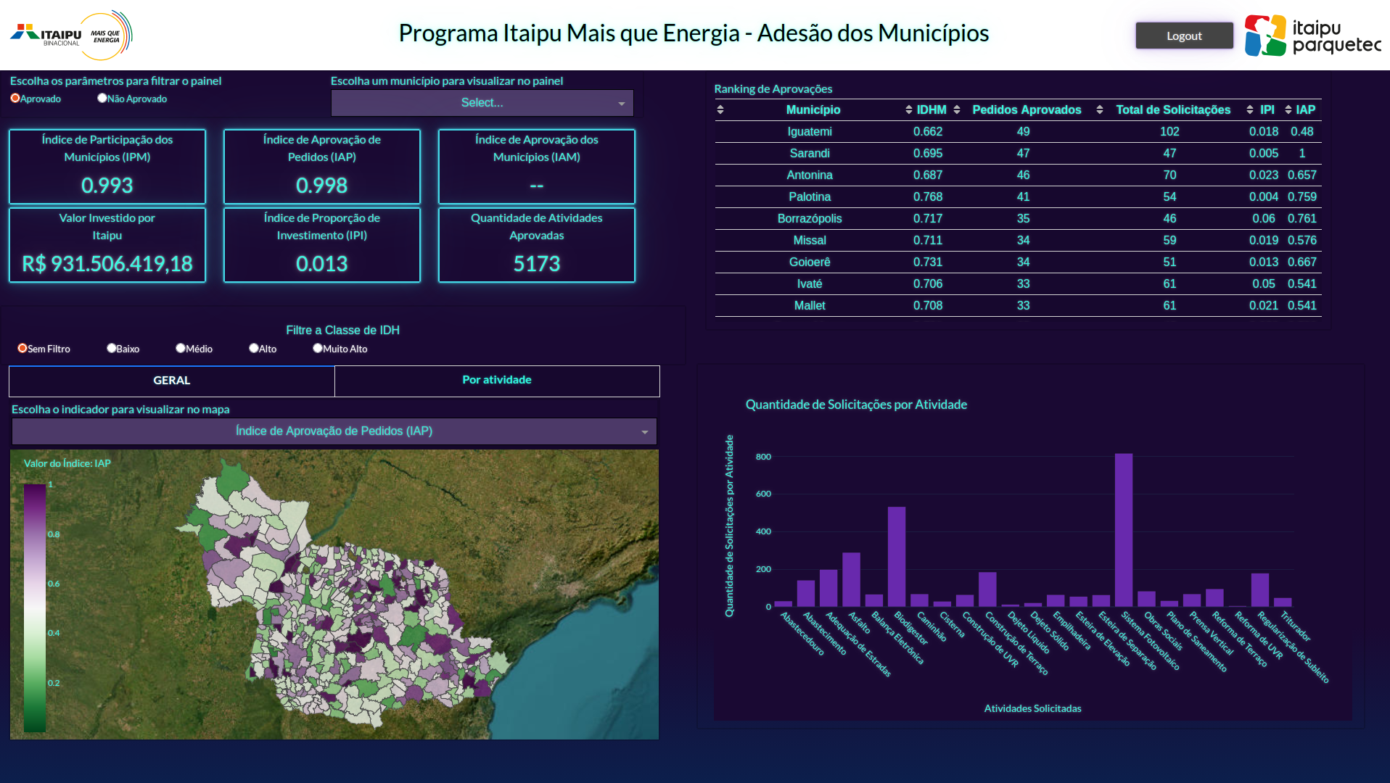Image resolution: width=1390 pixels, height=783 pixels.
Task: Enable the Médio IDH class filter
Action: [x=180, y=348]
